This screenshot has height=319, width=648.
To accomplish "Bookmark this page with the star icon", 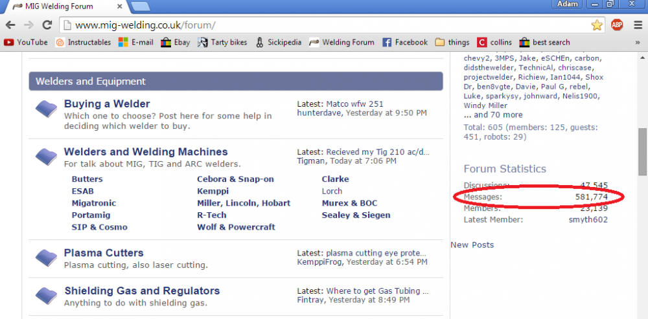I will point(597,25).
